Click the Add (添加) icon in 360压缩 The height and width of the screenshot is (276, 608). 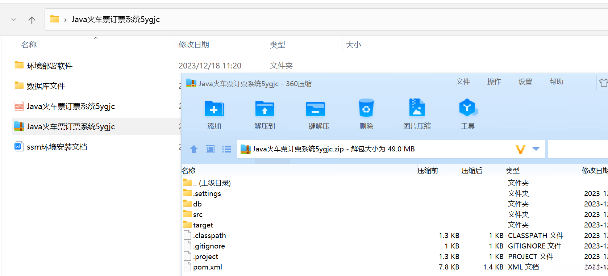[x=214, y=108]
